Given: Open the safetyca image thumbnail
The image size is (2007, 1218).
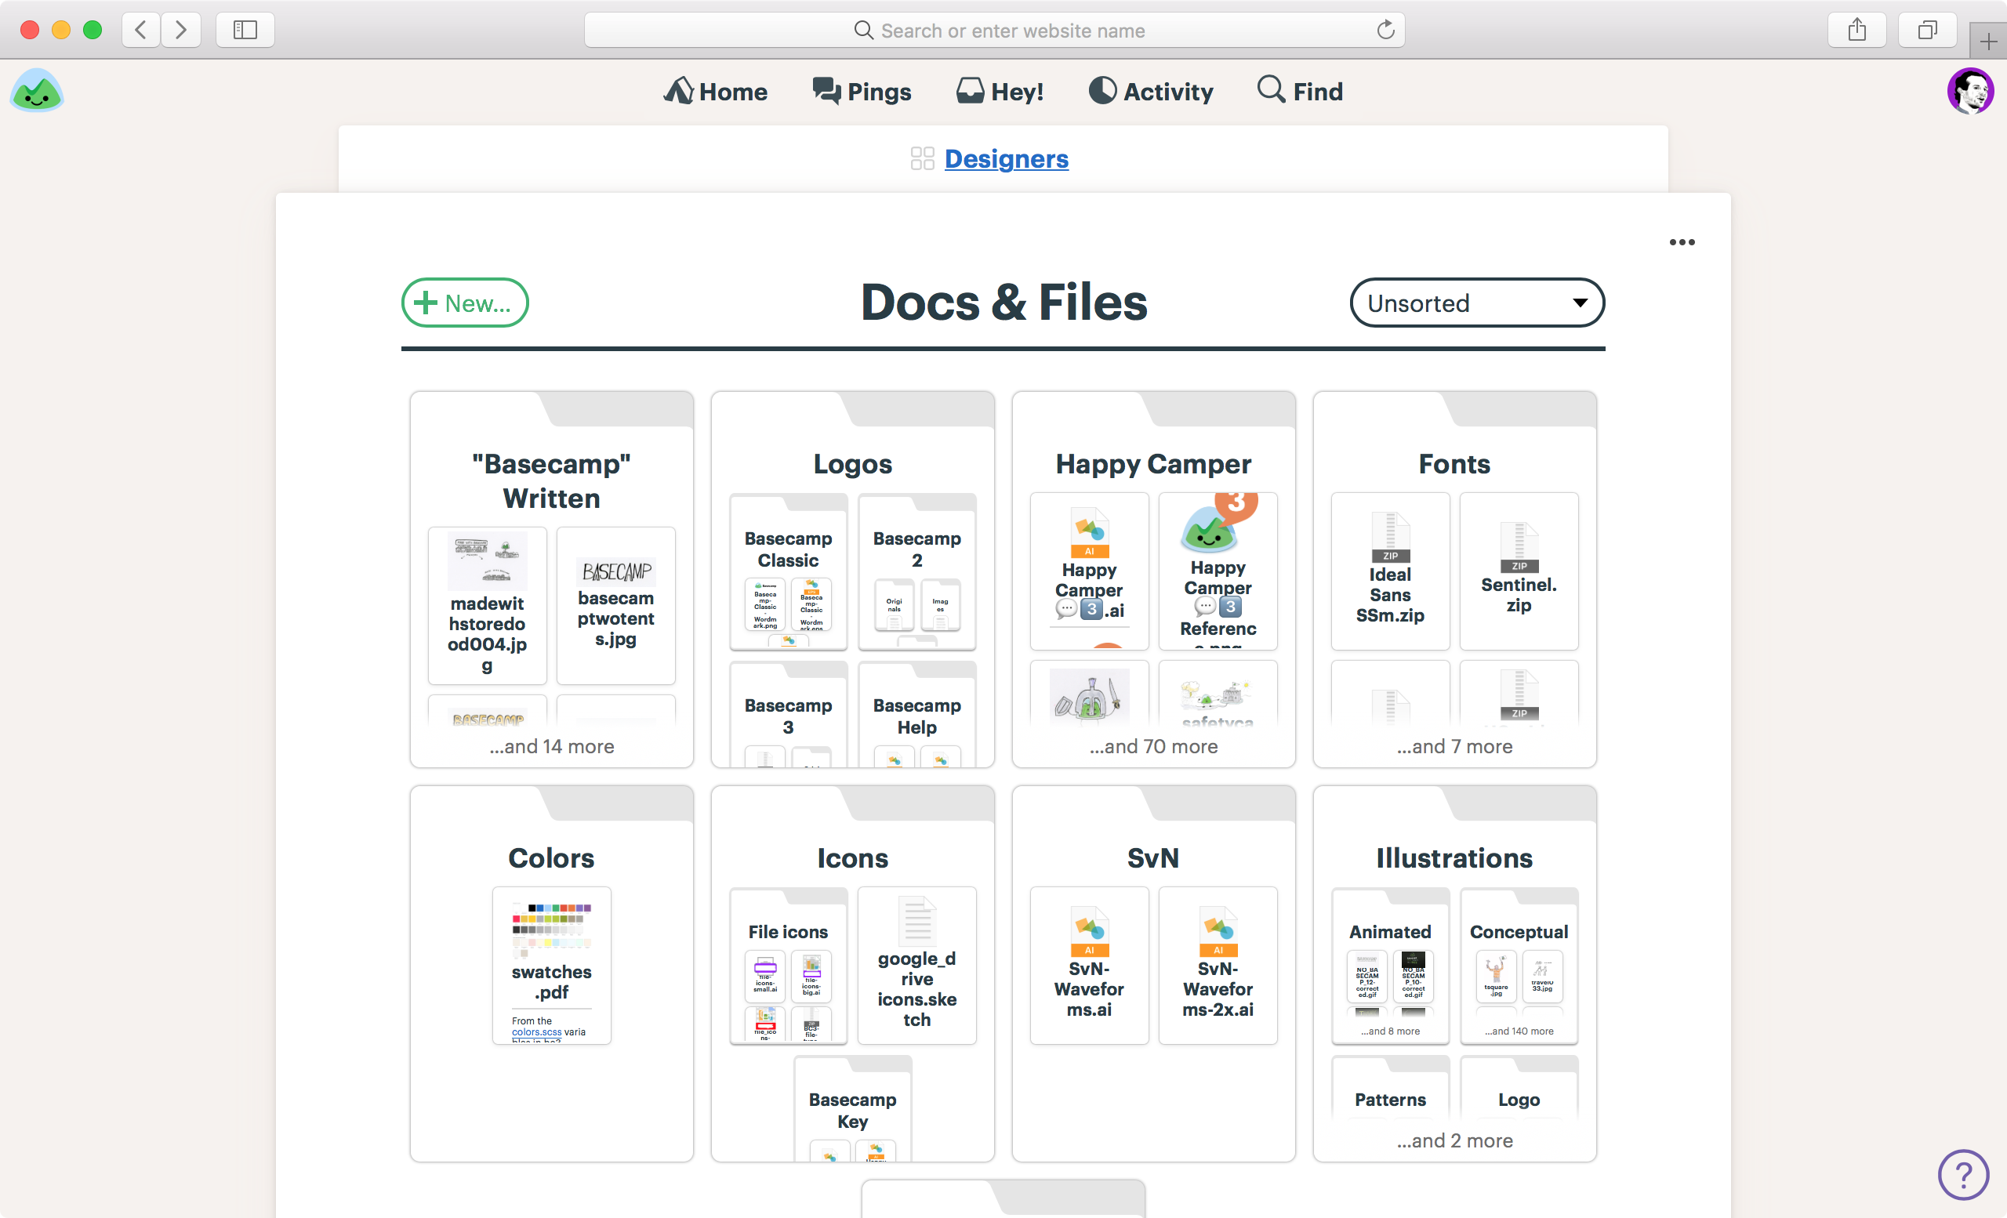Looking at the screenshot, I should [1218, 694].
